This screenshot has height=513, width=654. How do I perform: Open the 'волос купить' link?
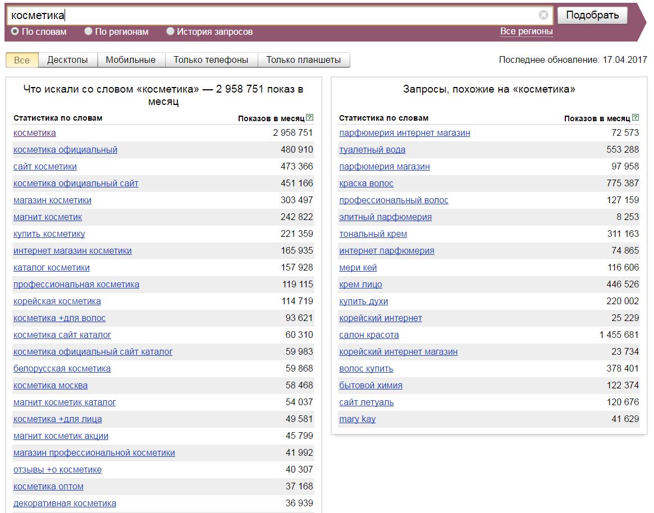click(x=366, y=369)
